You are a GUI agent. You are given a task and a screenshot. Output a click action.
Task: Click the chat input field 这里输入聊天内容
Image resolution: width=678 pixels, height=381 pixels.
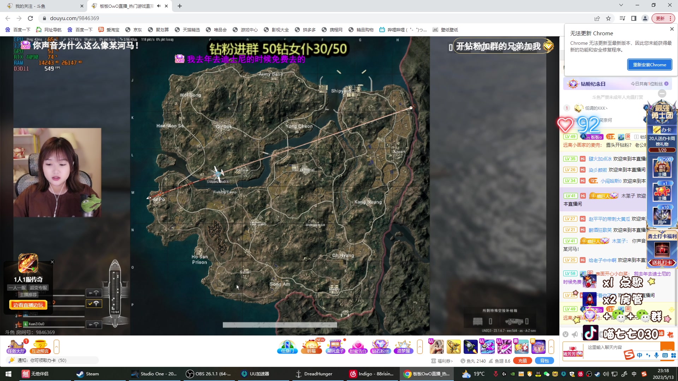[622, 351]
